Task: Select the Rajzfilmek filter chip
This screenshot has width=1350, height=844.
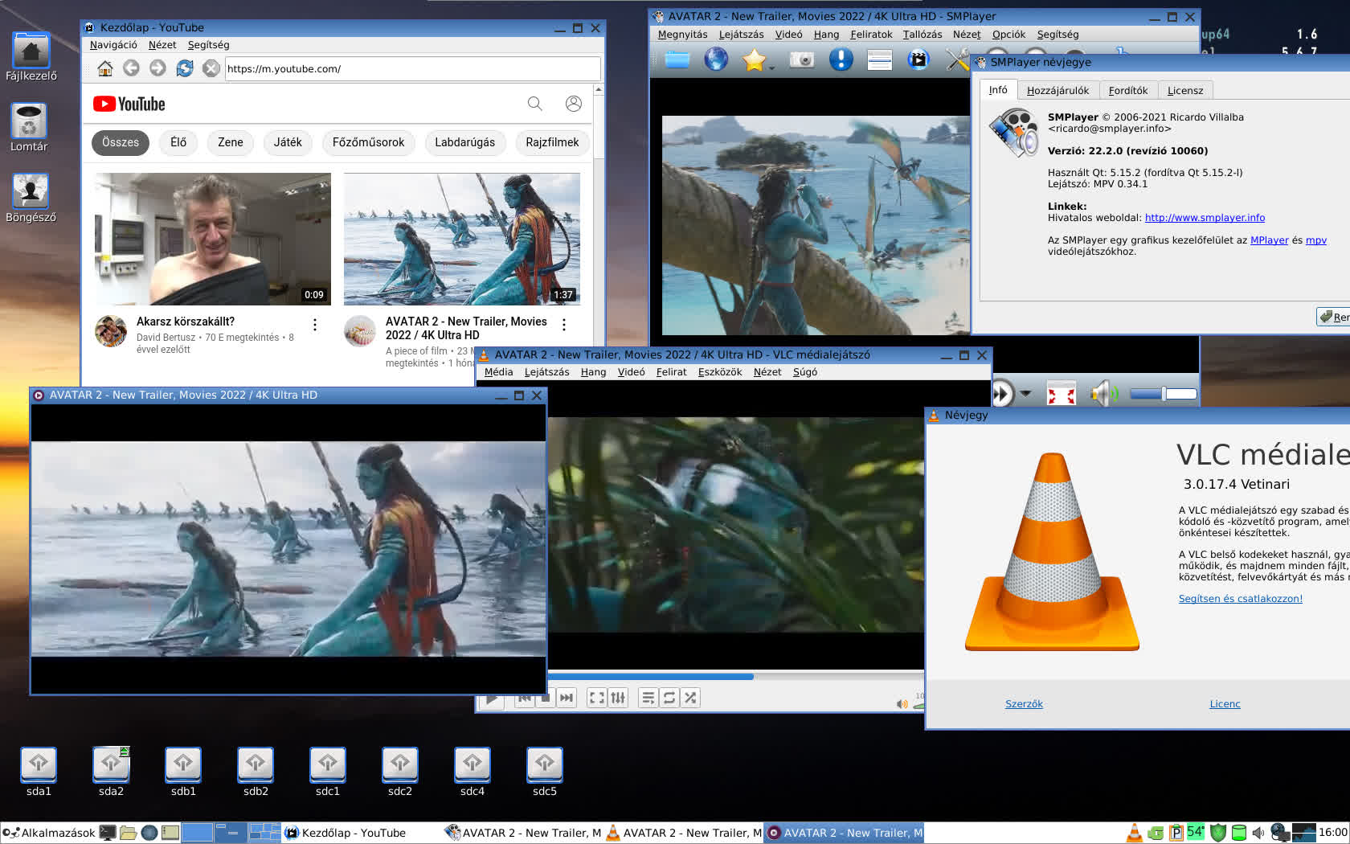Action: 552,142
